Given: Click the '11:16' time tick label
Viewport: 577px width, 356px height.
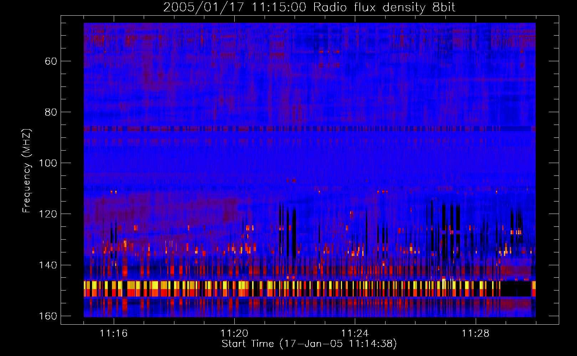Looking at the screenshot, I should (x=114, y=334).
